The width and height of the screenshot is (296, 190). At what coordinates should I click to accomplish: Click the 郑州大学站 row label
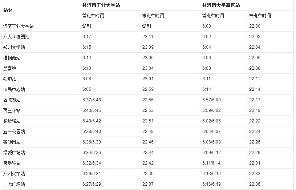[x=14, y=47]
